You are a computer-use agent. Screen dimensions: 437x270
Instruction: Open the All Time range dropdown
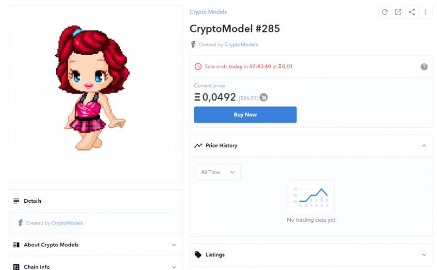[218, 172]
